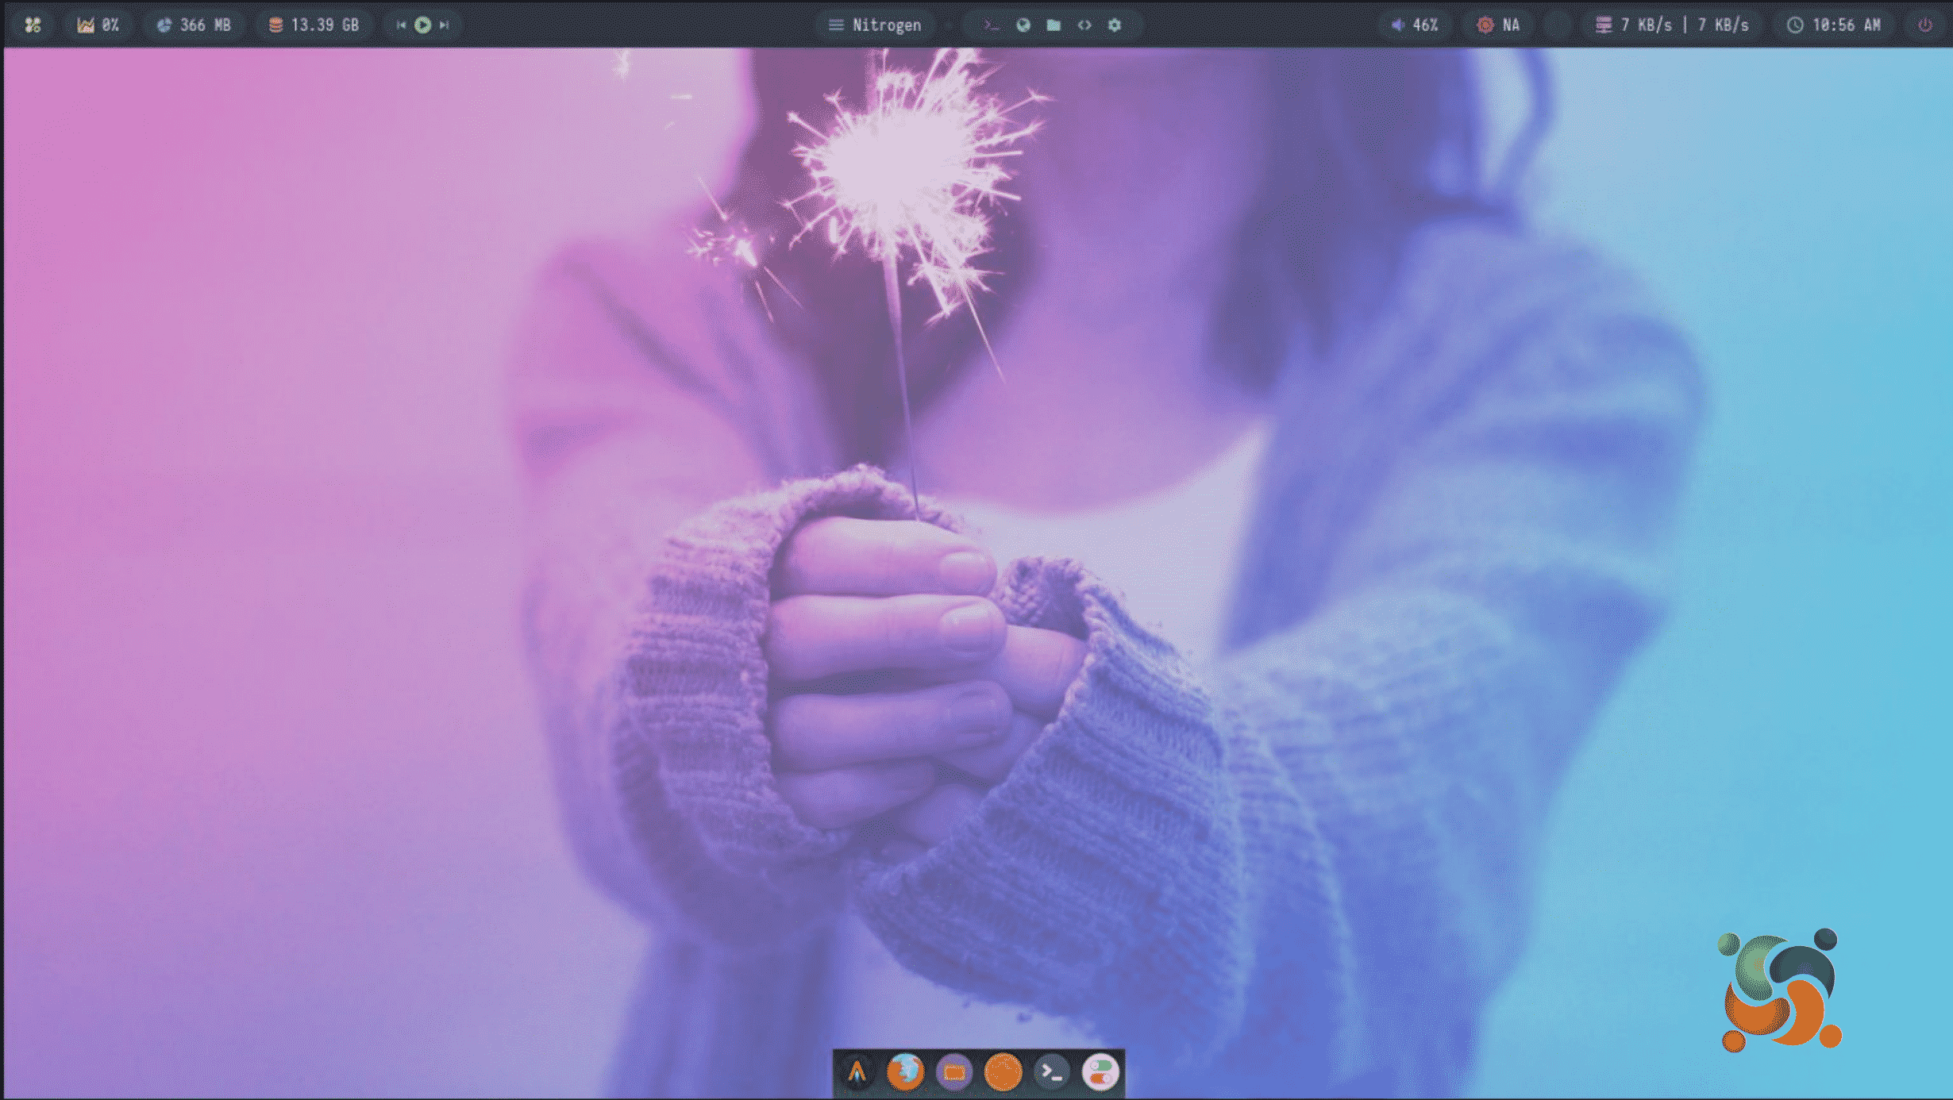Open the launcher with the dock's orange rocket icon
Screen dimensions: 1953x1100
[x=857, y=1073]
